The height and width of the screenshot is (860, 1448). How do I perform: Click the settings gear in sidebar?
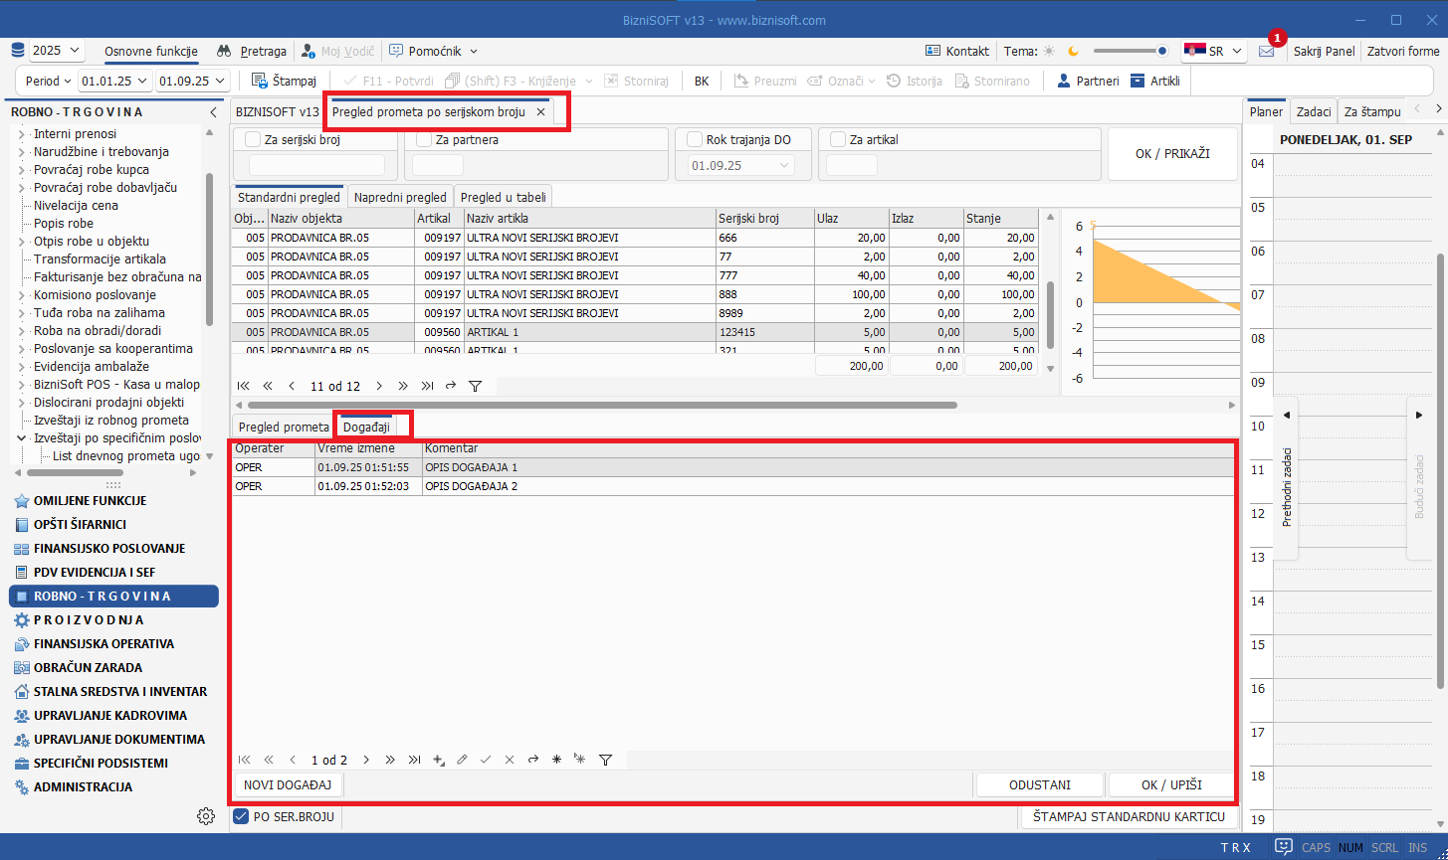206,816
